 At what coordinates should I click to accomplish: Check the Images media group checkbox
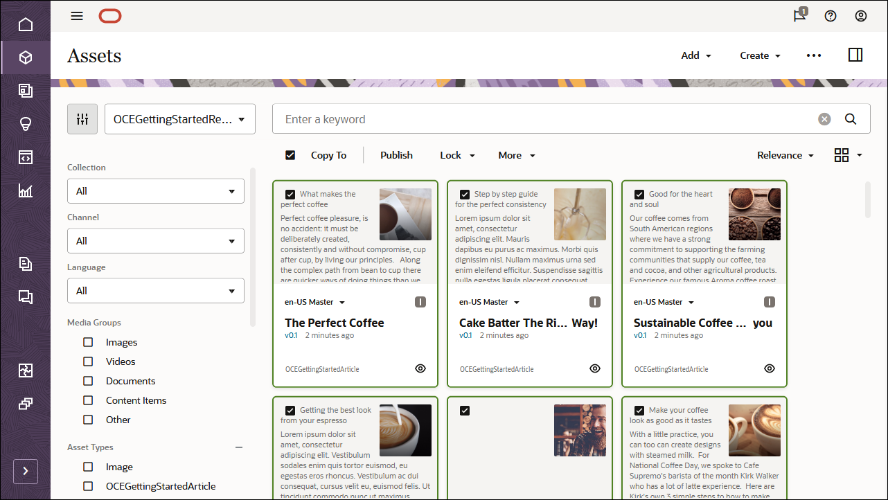click(x=87, y=341)
